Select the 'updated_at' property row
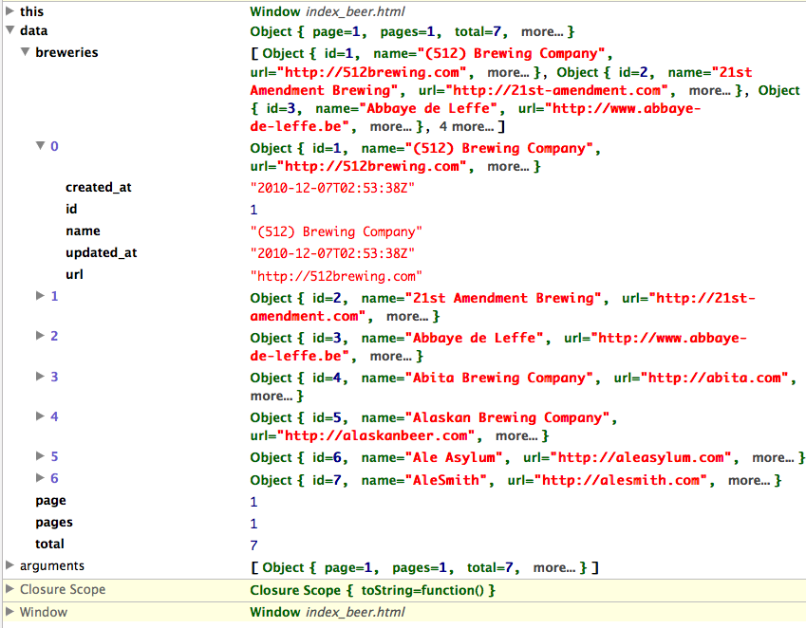Viewport: 806px width, 628px height. (x=101, y=252)
